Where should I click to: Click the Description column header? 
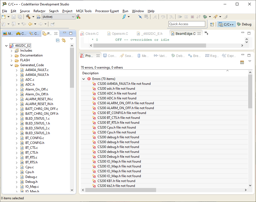point(90,73)
